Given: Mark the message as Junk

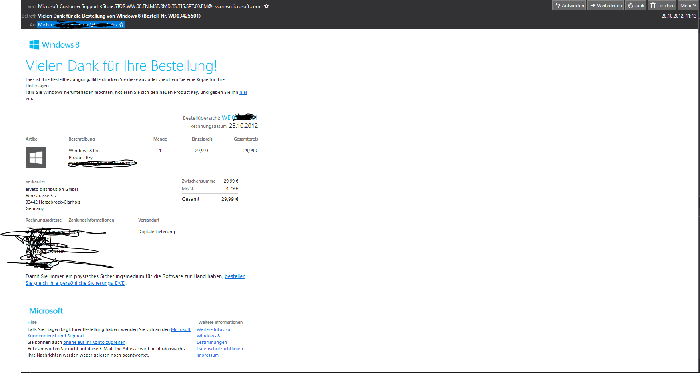Looking at the screenshot, I should pyautogui.click(x=636, y=5).
